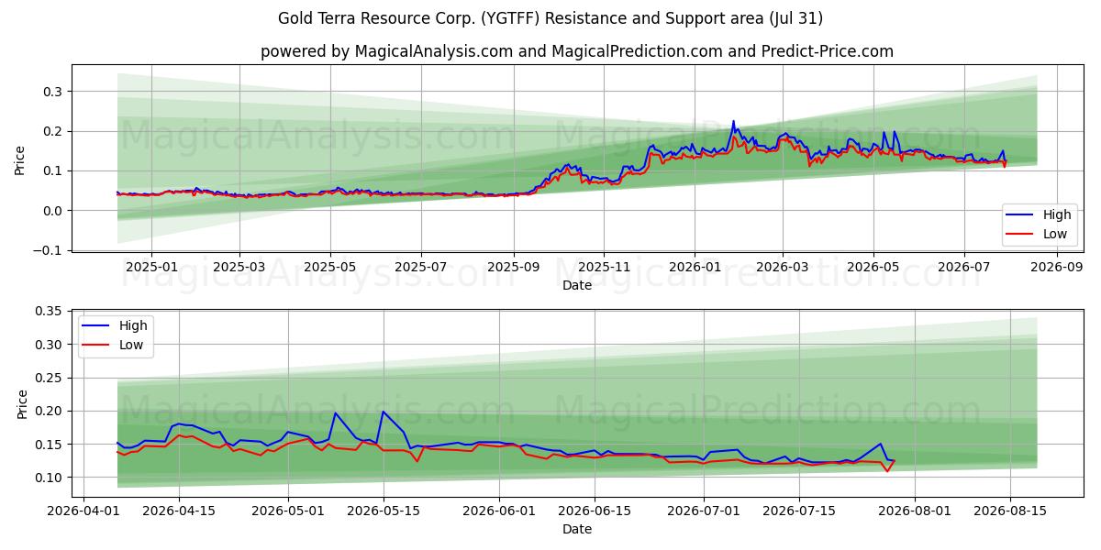Screen dimensions: 1101x550
Task: Click the 2025-05 tick label
Action: (330, 267)
